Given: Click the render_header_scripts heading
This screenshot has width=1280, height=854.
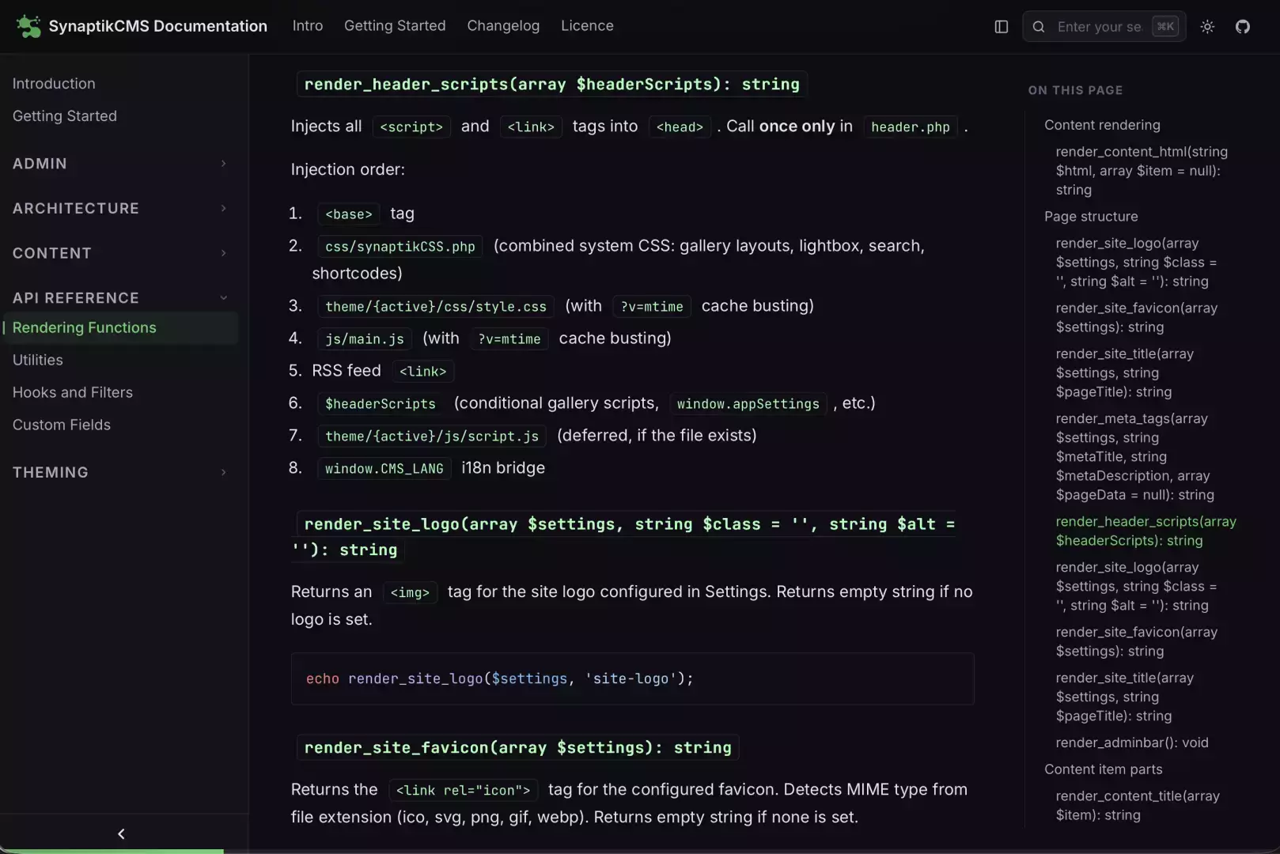Looking at the screenshot, I should click(x=552, y=84).
